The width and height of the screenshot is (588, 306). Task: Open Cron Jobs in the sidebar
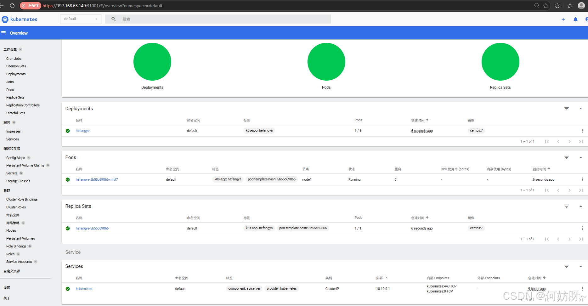point(14,59)
